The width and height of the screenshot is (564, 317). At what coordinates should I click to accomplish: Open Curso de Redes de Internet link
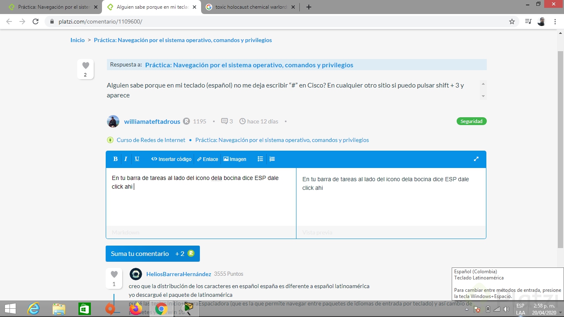pyautogui.click(x=151, y=140)
